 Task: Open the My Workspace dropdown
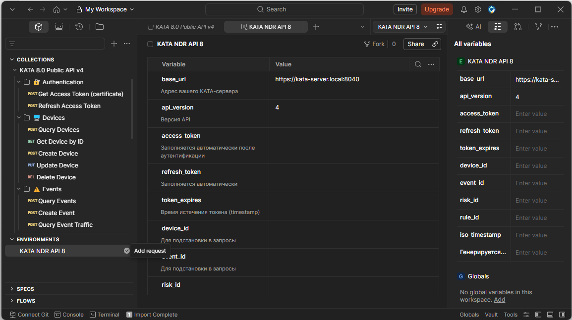105,9
